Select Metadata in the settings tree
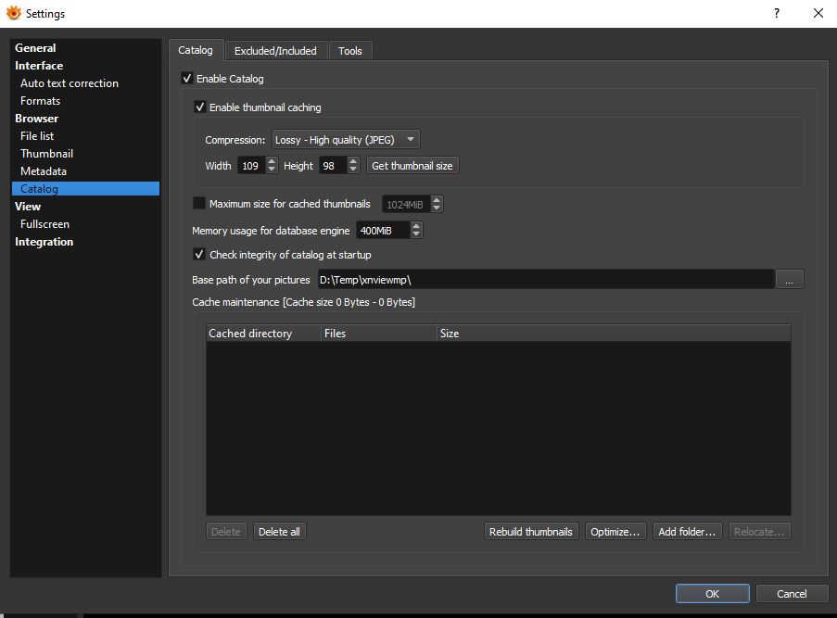The height and width of the screenshot is (618, 837). coord(44,171)
